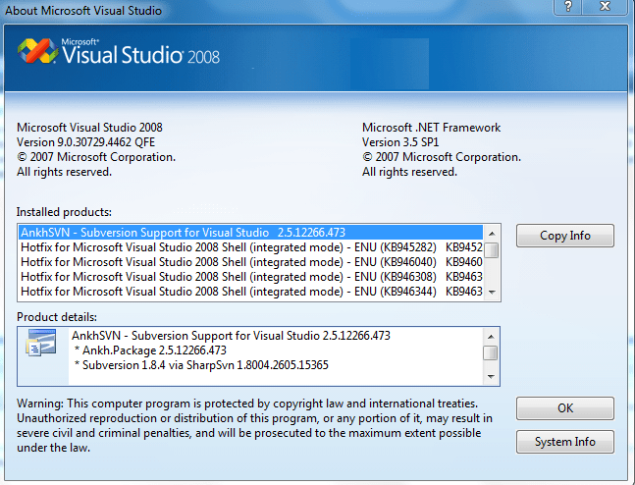Click the Microsoft Visual Studio 2008 heading text
The width and height of the screenshot is (635, 485).
pos(89,128)
